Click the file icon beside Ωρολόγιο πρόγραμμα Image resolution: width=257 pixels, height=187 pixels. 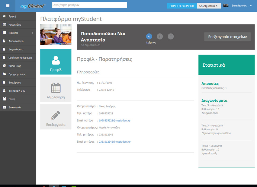pyautogui.click(x=4, y=58)
